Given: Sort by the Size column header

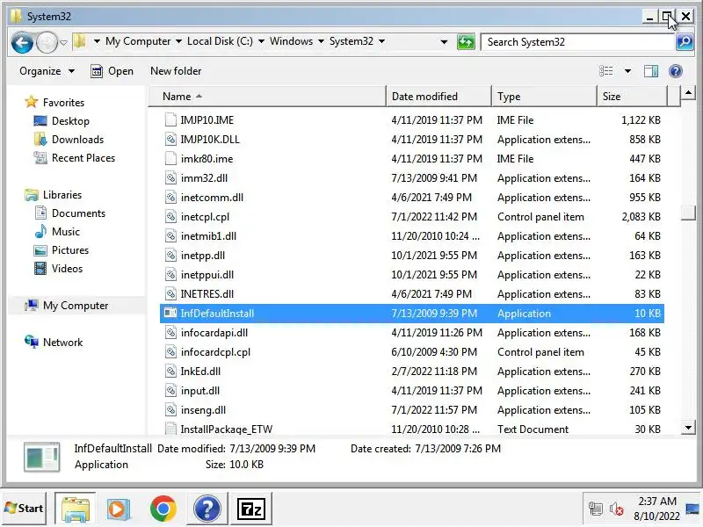Looking at the screenshot, I should pos(632,97).
